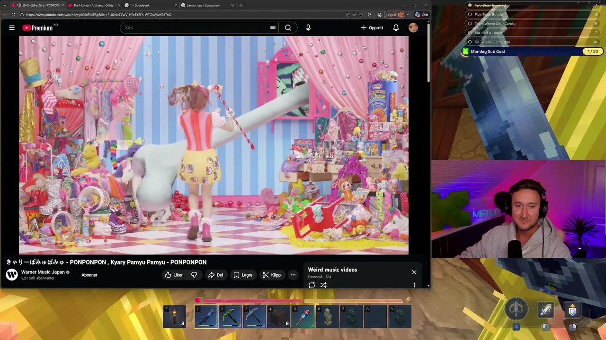Open browser three-dot settings menu

pos(409,15)
